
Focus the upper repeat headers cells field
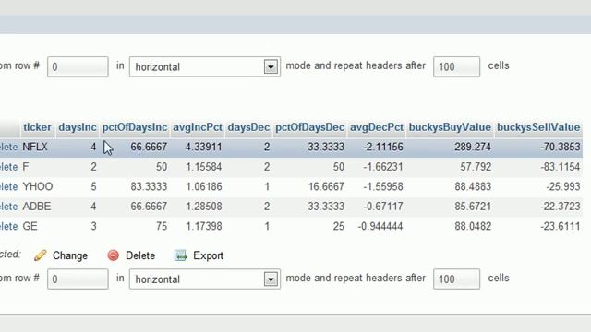point(456,67)
